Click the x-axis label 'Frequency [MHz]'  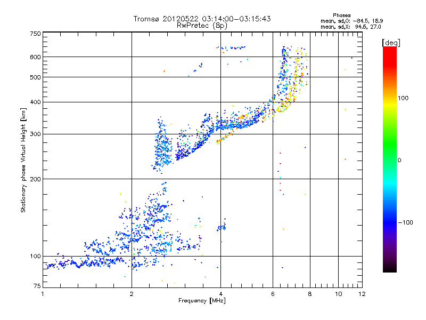tap(202, 301)
